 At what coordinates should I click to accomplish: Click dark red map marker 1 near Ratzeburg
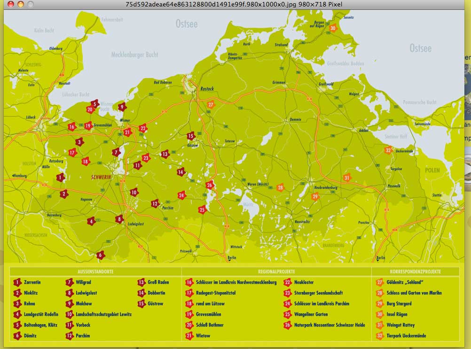pyautogui.click(x=60, y=178)
